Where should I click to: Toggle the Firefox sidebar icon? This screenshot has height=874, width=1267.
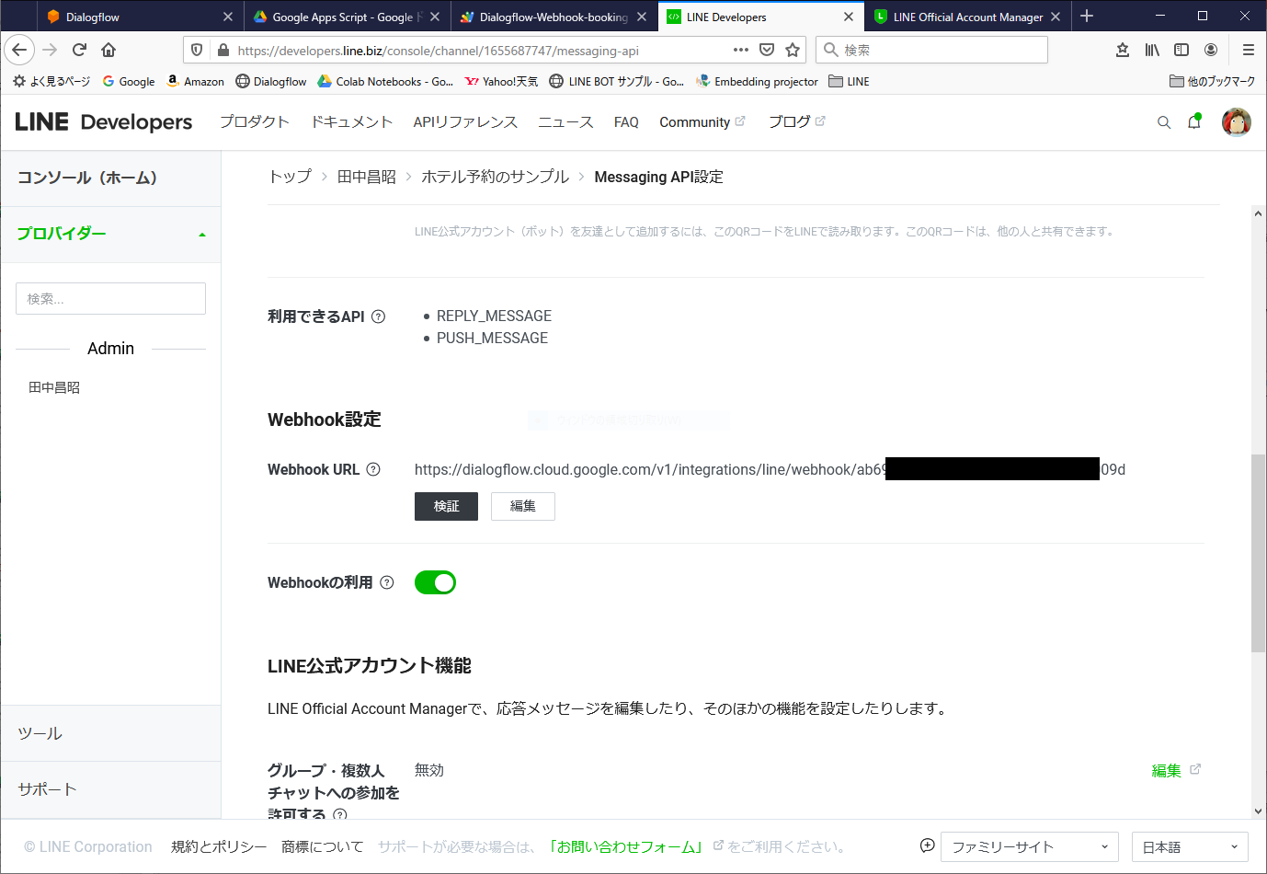(1181, 50)
